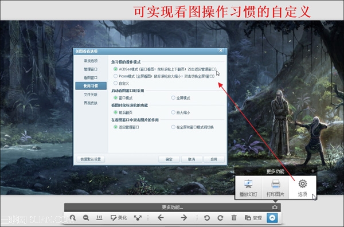The width and height of the screenshot is (344, 227).
Task: Click the share icon in bottom toolbar
Action: click(138, 218)
